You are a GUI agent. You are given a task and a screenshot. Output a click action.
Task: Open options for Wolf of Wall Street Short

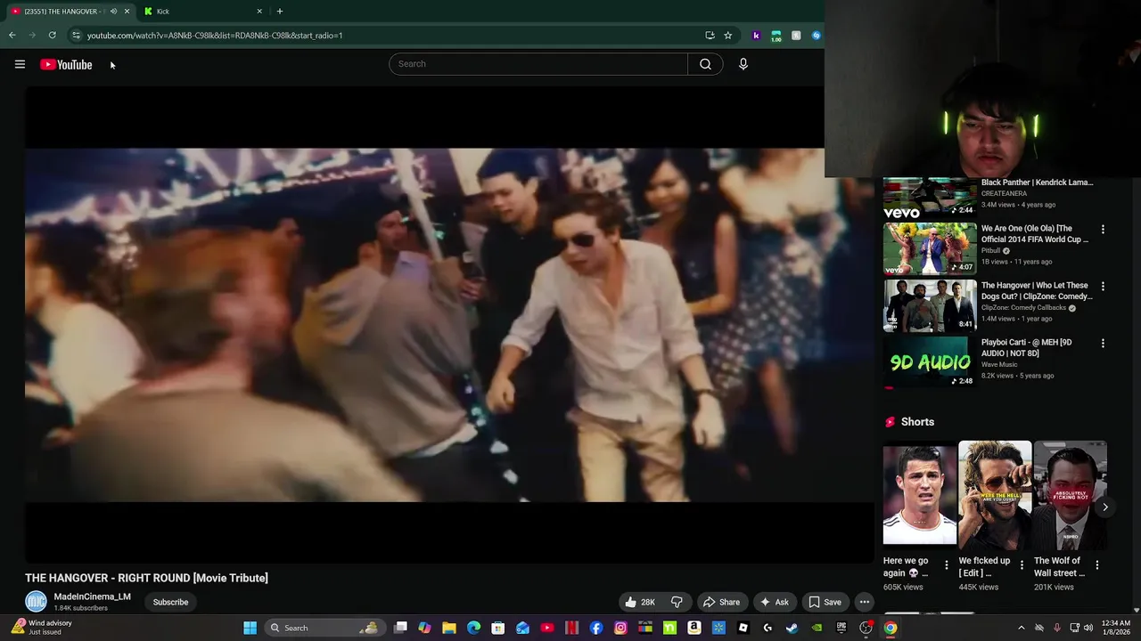(x=1097, y=565)
